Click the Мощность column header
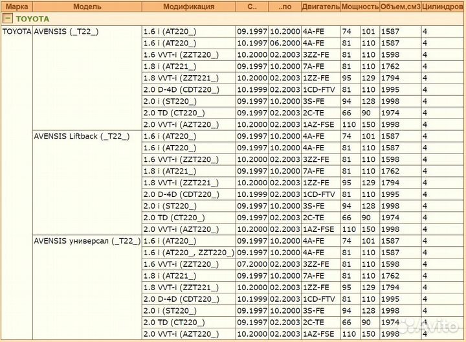This screenshot has width=466, height=342. (359, 6)
